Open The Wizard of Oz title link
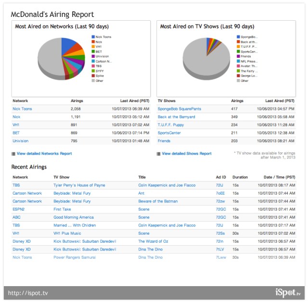 [153, 241]
